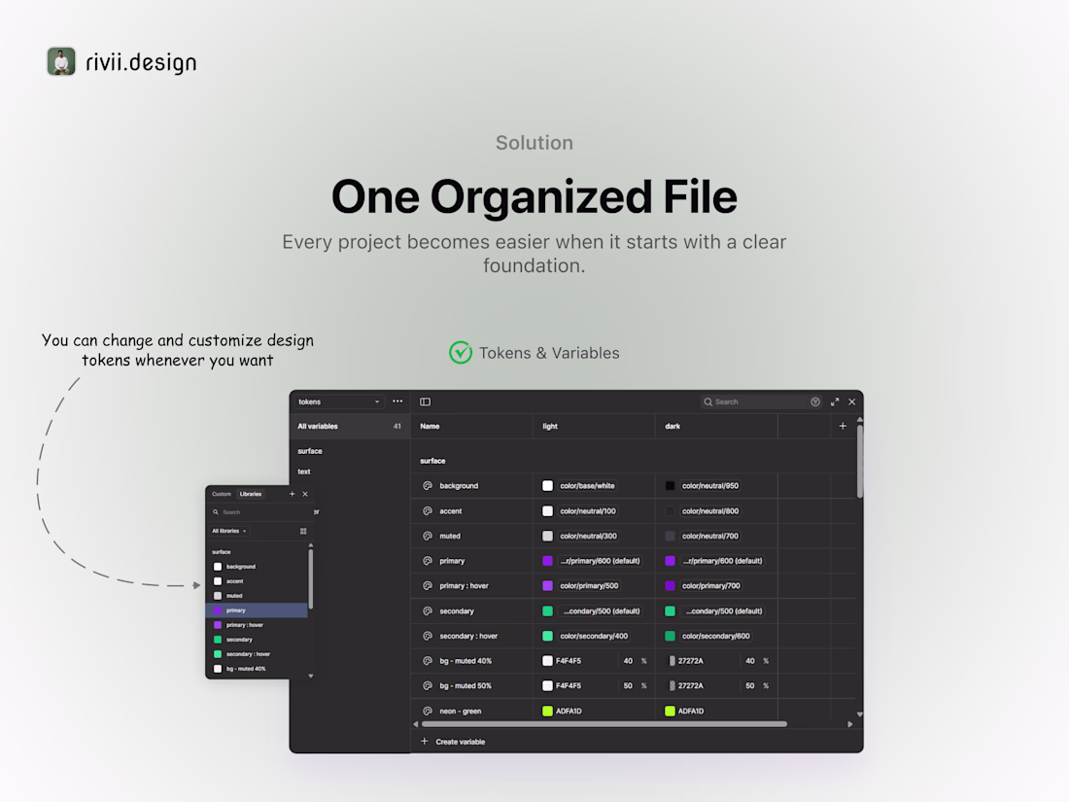
Task: Select dark value color/primary/700
Action: [x=711, y=586]
